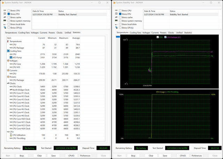Enable Stress GPU(s) in the left window

click(x=9, y=27)
